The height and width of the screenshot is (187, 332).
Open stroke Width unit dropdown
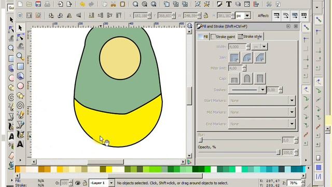point(264,47)
